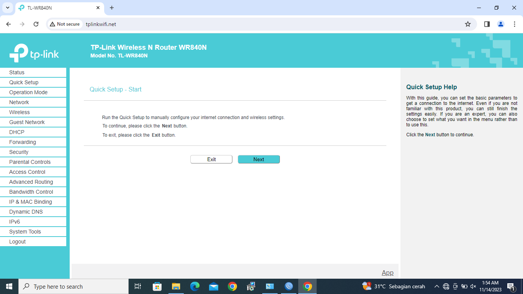Screen dimensions: 523x294
Task: Open the Chrome three-dot menu
Action: pyautogui.click(x=515, y=24)
